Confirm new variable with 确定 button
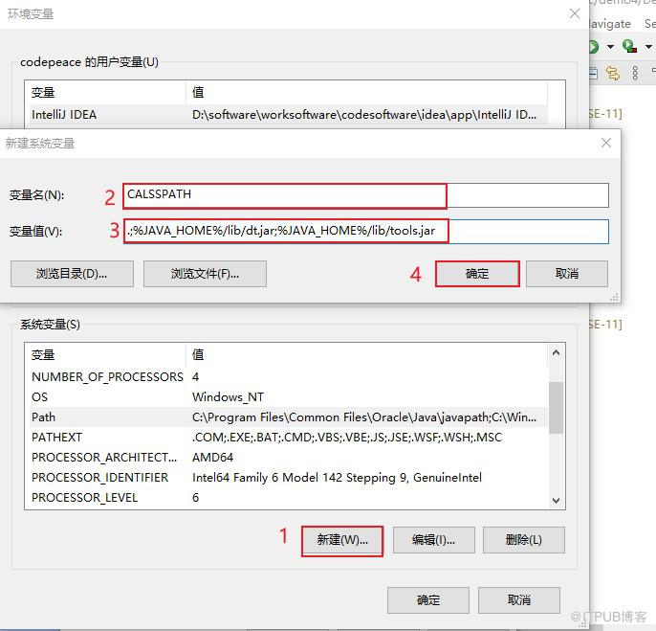The width and height of the screenshot is (656, 631). coord(477,274)
